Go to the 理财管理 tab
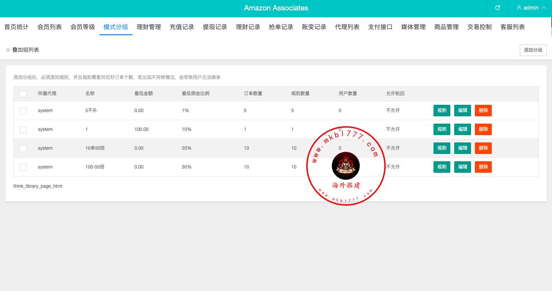552x291 pixels. (149, 27)
